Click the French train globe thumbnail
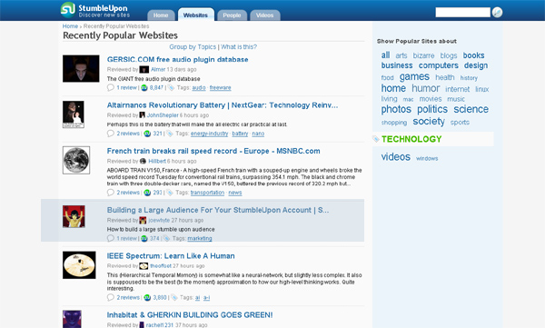Screen dimensions: 545x328 pyautogui.click(x=76, y=160)
